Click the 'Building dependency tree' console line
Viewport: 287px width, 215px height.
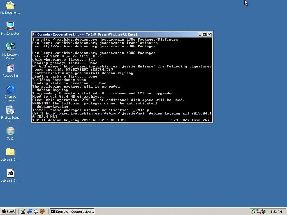[x=59, y=80]
